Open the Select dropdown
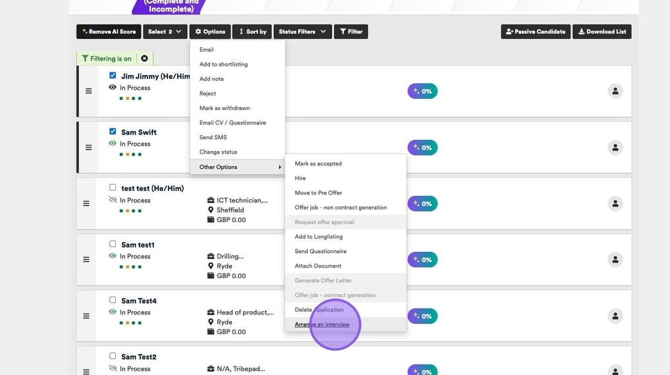 165,32
